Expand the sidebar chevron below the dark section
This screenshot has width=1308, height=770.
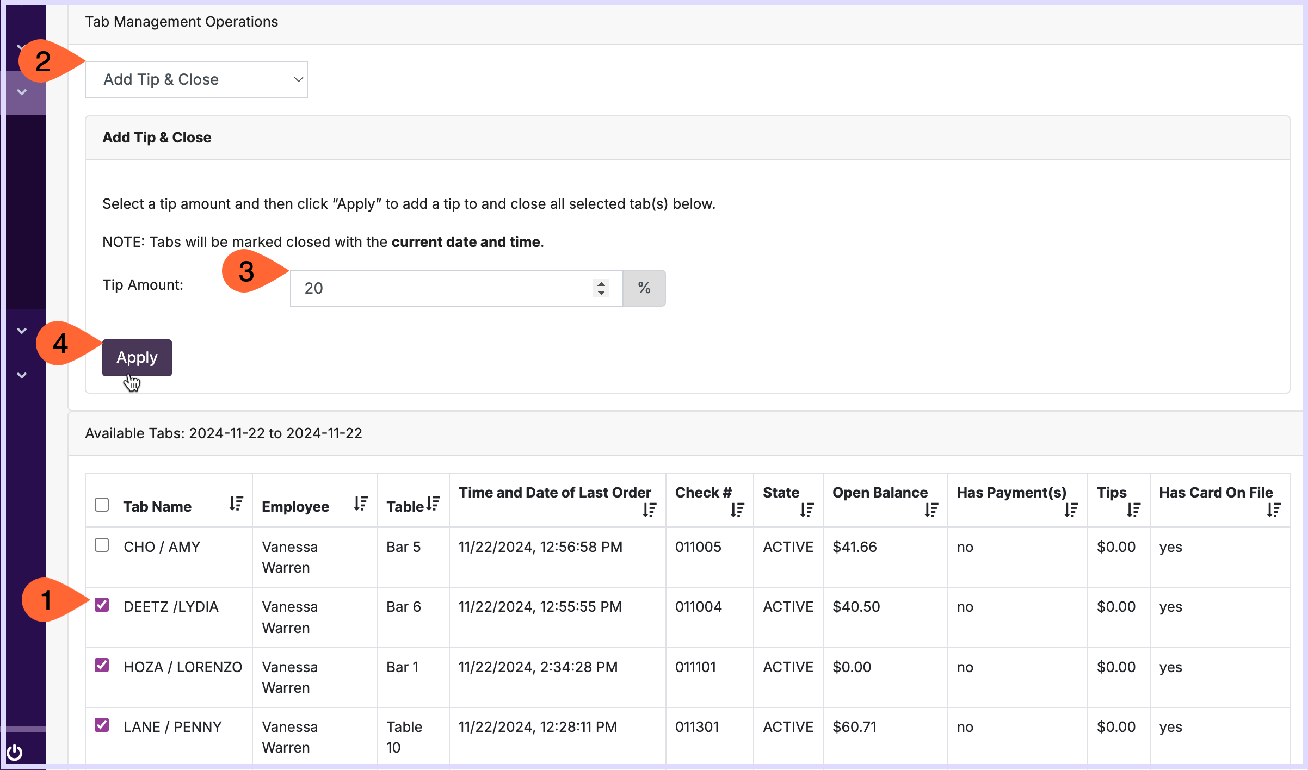22,331
